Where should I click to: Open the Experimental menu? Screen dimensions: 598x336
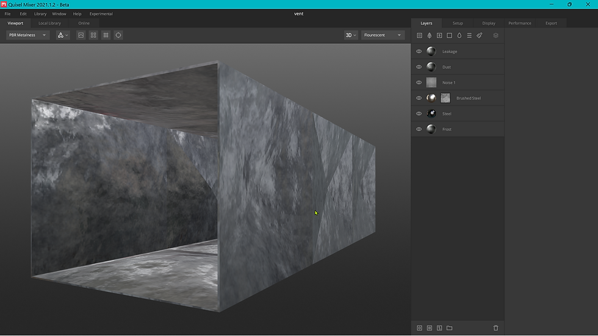(101, 13)
